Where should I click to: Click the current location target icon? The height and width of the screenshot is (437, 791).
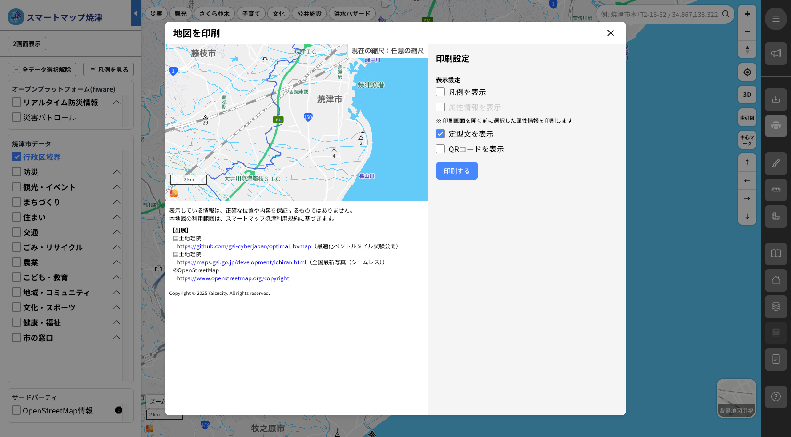tap(747, 72)
